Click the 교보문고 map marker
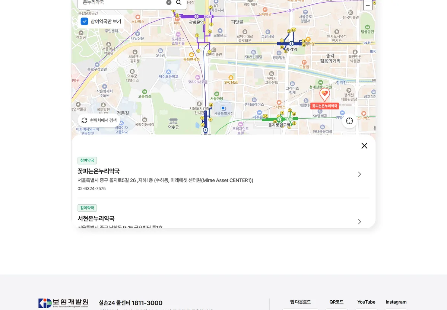Viewport: 447px width, 310px height. pos(220,31)
